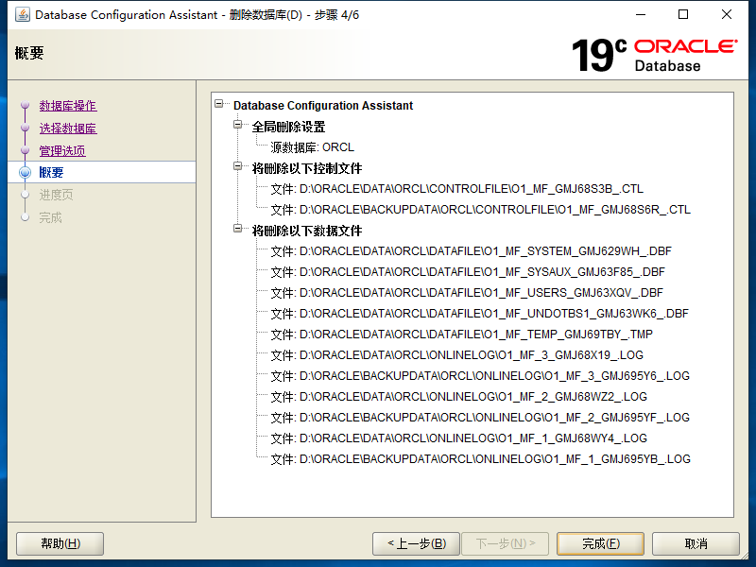This screenshot has width=756, height=567.
Task: Collapse the Database Configuration Assistant root node
Action: pyautogui.click(x=218, y=106)
